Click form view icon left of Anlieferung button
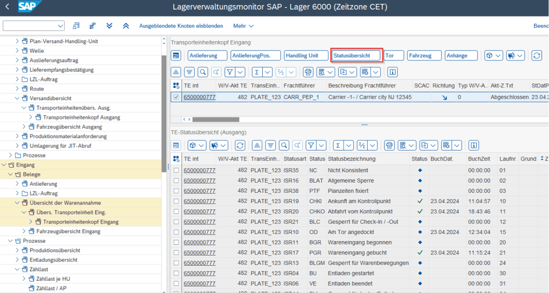 tap(176, 56)
